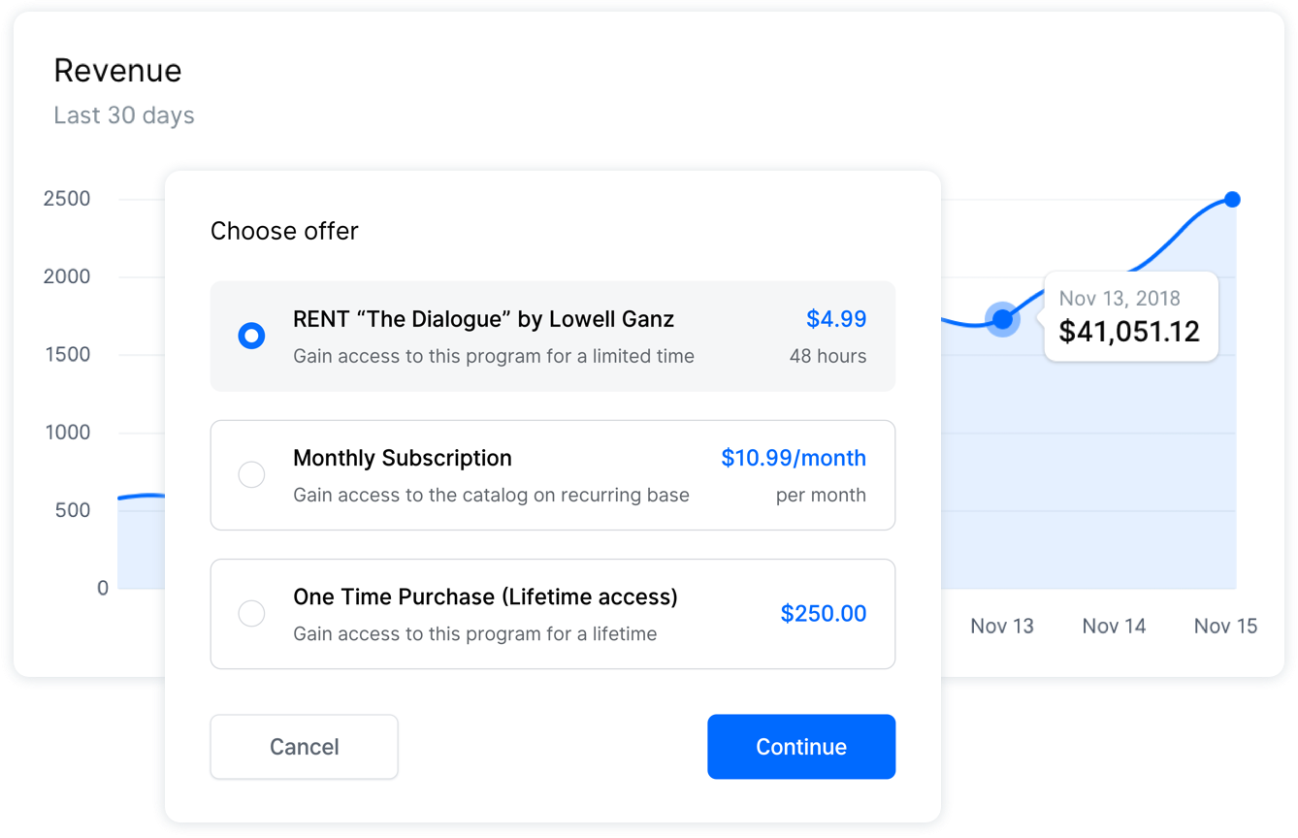Click the Continue button
The image size is (1298, 838).
pyautogui.click(x=801, y=747)
